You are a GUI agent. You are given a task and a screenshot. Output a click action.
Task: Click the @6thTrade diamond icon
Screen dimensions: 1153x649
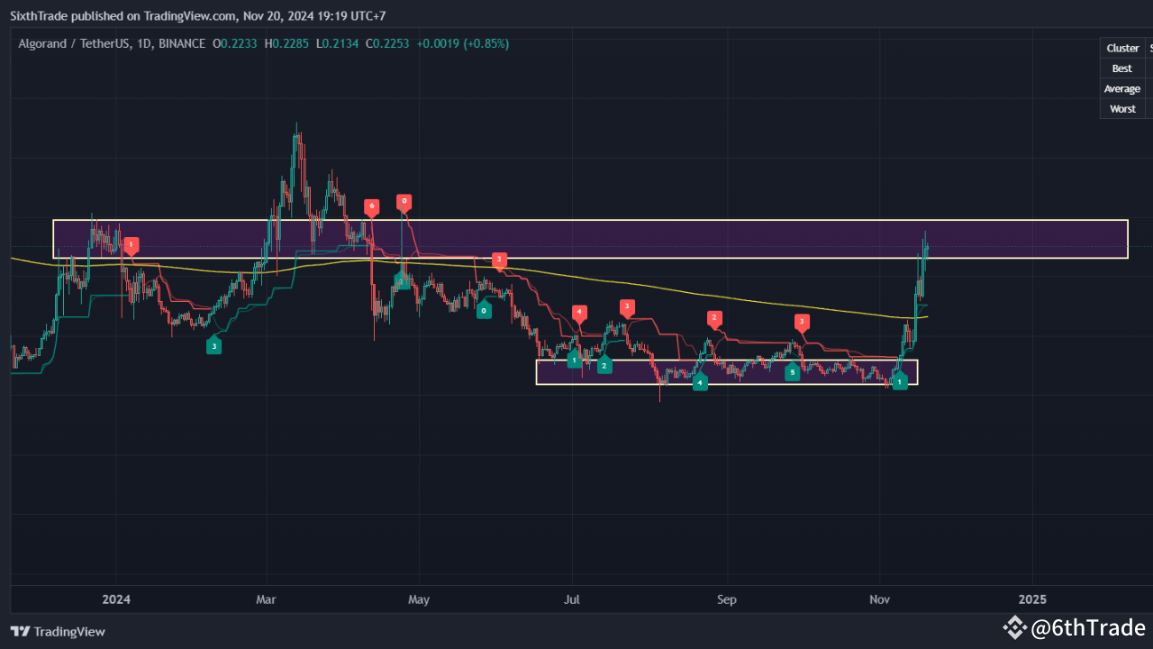(1015, 628)
